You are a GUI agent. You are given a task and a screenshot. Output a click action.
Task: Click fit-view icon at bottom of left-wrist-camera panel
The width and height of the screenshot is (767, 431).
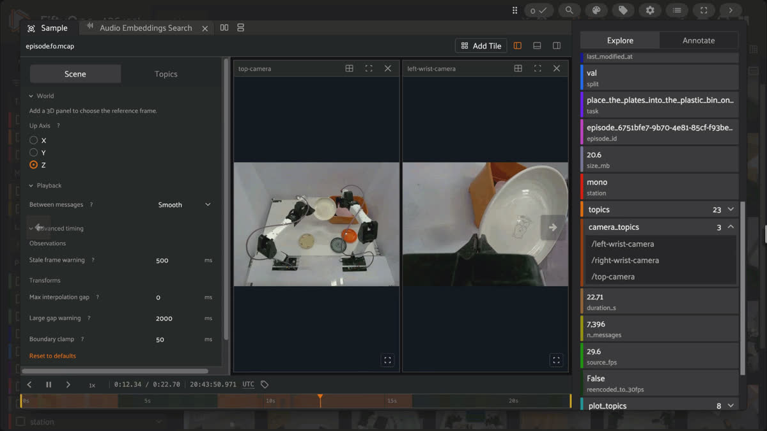[x=556, y=360]
